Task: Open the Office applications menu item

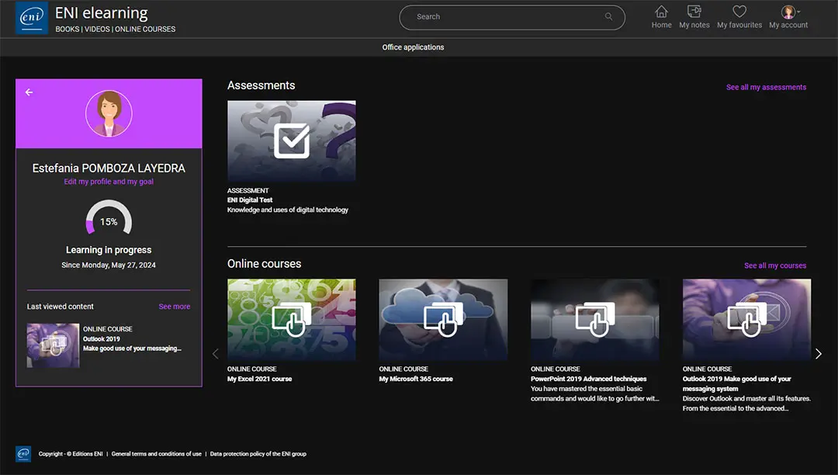Action: [x=413, y=47]
